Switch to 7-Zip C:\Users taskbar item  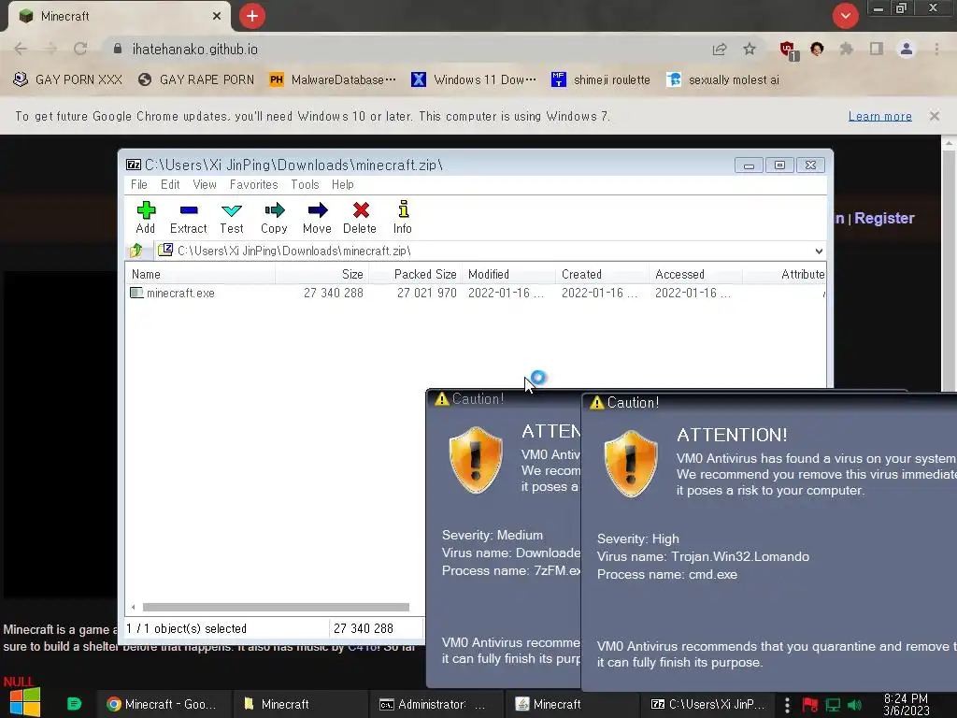(709, 704)
